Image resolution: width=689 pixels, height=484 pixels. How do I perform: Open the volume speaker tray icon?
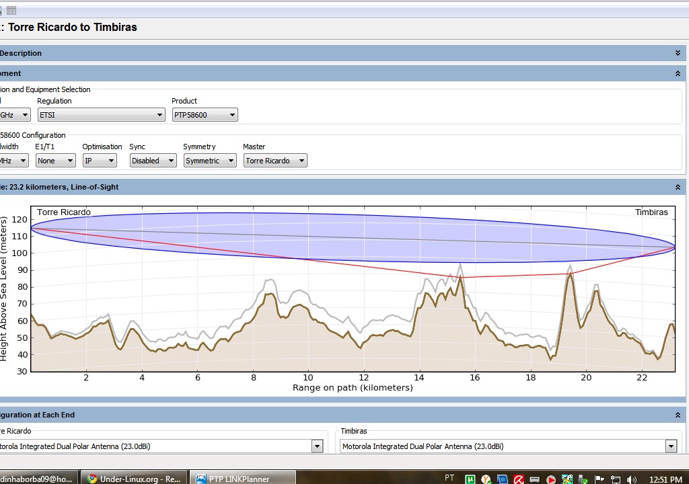pyautogui.click(x=631, y=479)
